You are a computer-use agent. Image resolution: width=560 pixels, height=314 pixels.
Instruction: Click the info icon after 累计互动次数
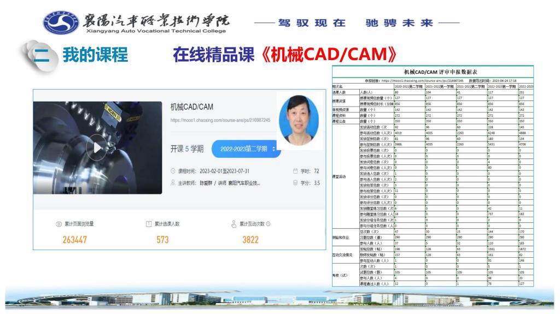click(x=269, y=224)
